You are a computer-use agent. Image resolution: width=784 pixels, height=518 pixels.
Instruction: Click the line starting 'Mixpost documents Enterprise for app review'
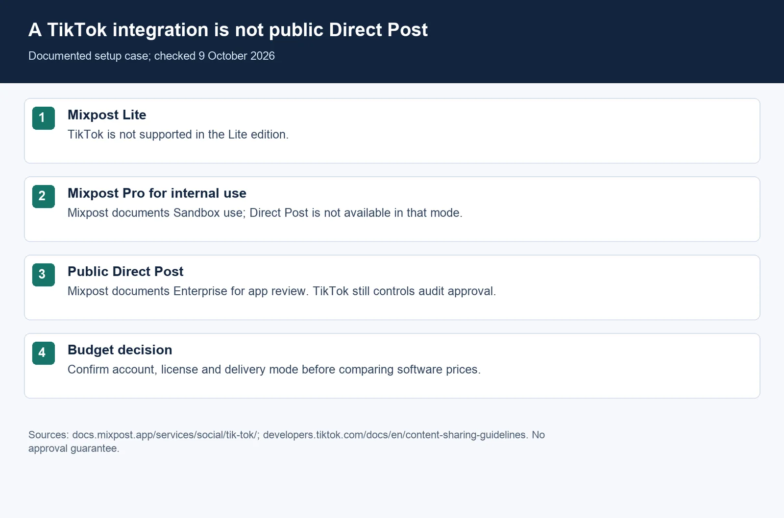click(x=282, y=291)
